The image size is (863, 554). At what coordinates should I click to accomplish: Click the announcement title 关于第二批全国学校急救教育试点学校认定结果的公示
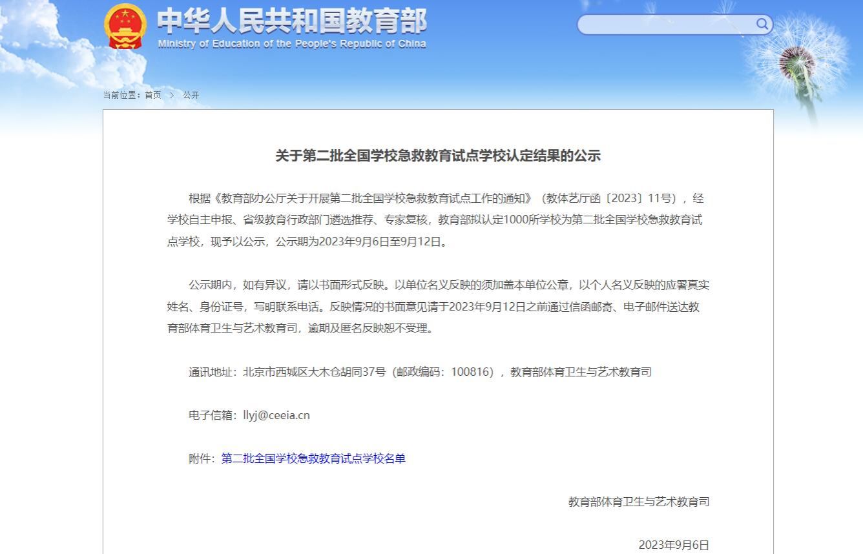pos(438,156)
